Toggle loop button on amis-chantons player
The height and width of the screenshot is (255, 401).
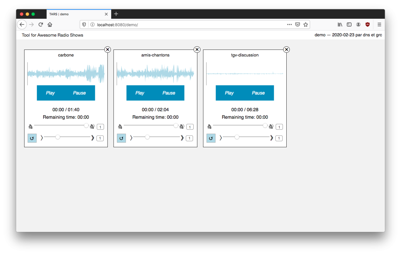121,138
